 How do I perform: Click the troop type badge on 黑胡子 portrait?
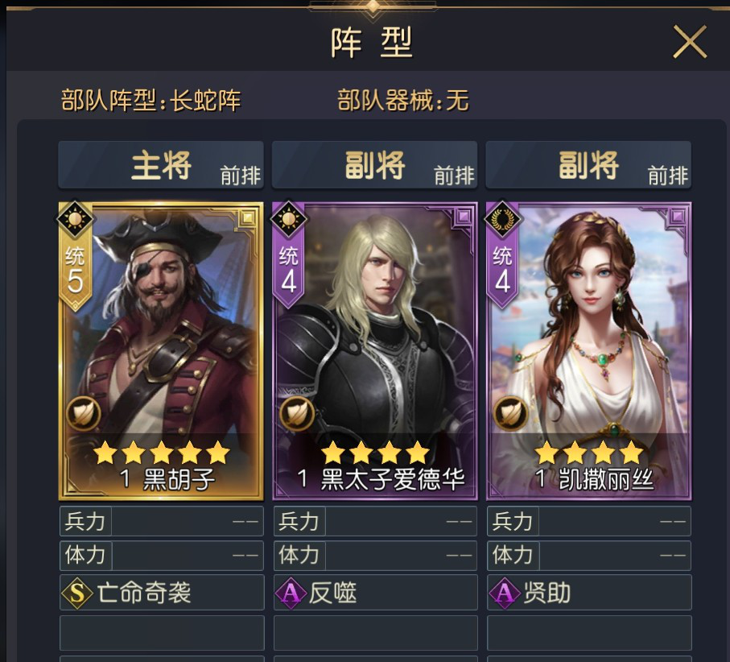(x=84, y=413)
